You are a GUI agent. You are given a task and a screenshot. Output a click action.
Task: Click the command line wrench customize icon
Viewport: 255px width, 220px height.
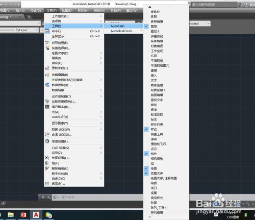(x=49, y=198)
